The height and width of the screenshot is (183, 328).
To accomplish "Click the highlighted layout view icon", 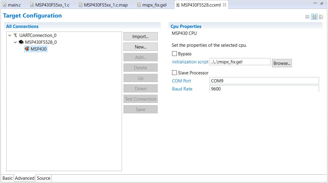I will click(x=314, y=17).
